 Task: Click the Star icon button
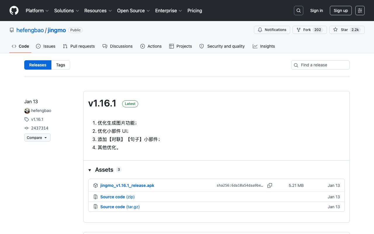click(347, 30)
